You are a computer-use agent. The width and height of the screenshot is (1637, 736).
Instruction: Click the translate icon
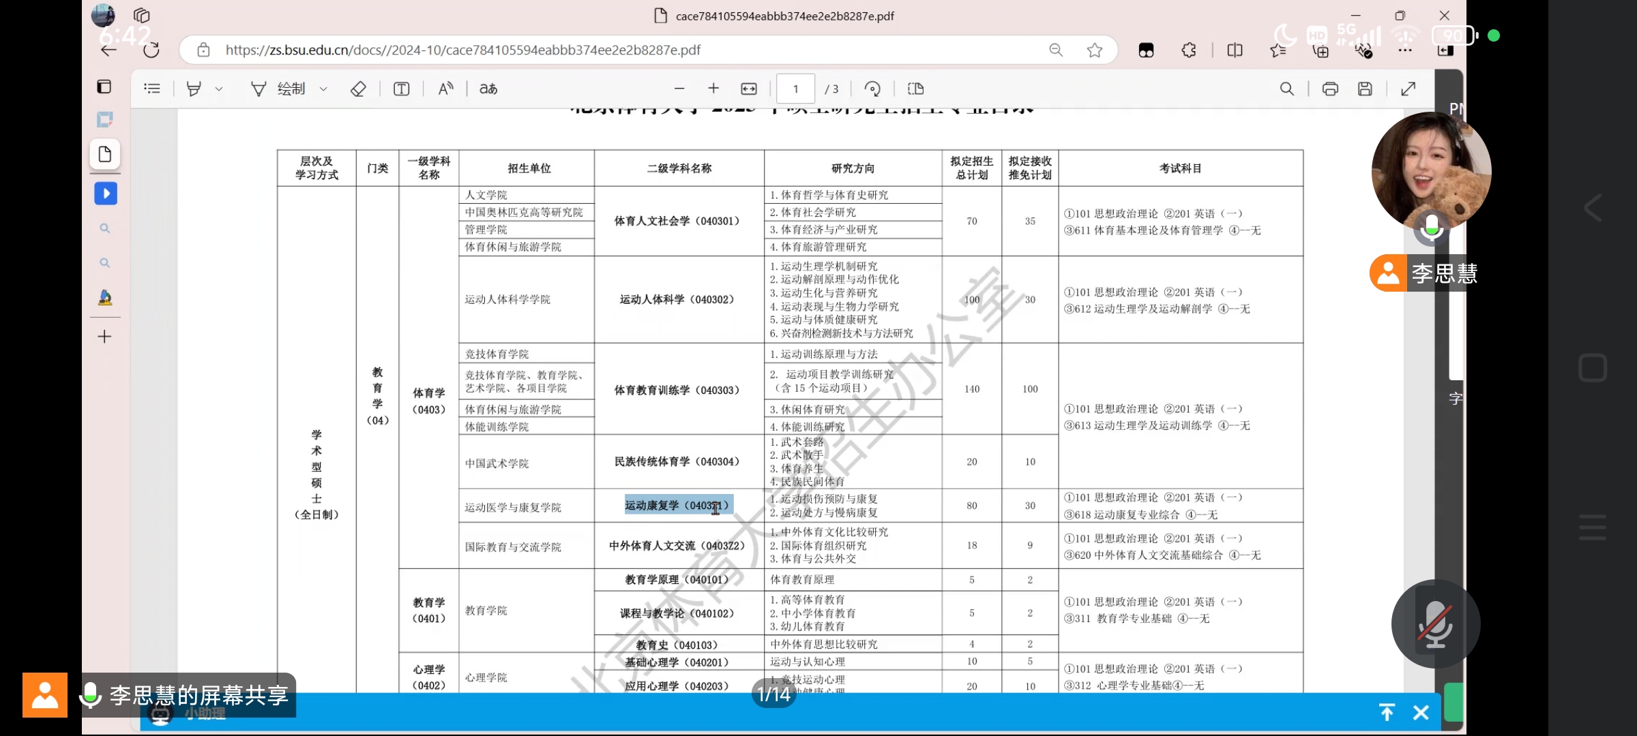tap(488, 89)
